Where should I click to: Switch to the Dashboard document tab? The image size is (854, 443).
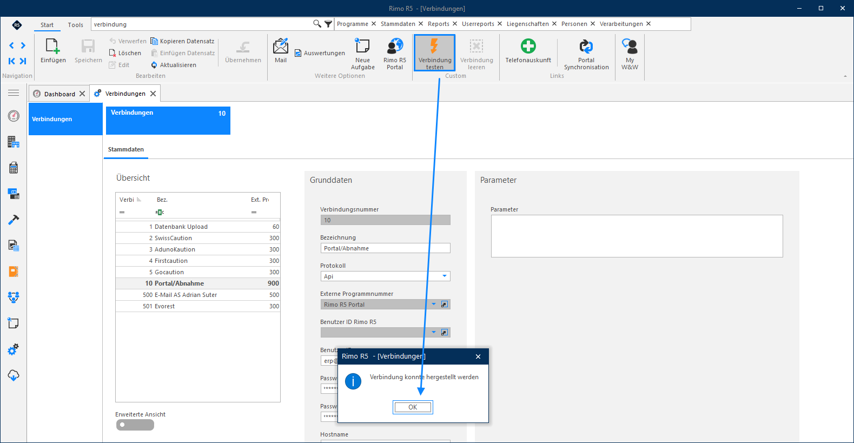pos(59,94)
